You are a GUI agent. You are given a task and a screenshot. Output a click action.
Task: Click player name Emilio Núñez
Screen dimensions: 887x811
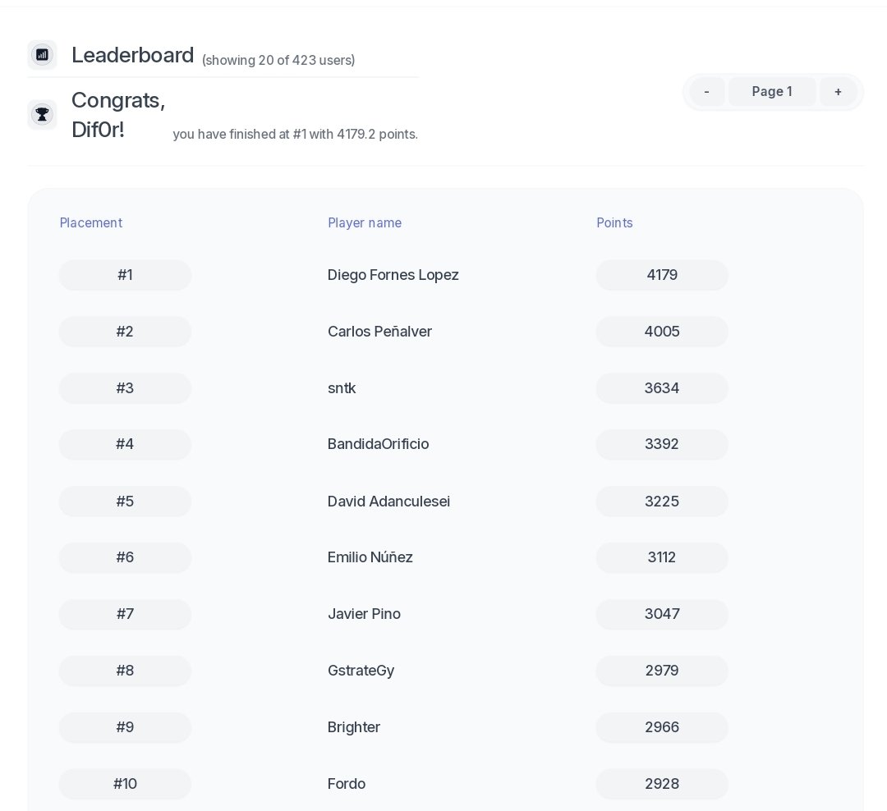(x=370, y=557)
